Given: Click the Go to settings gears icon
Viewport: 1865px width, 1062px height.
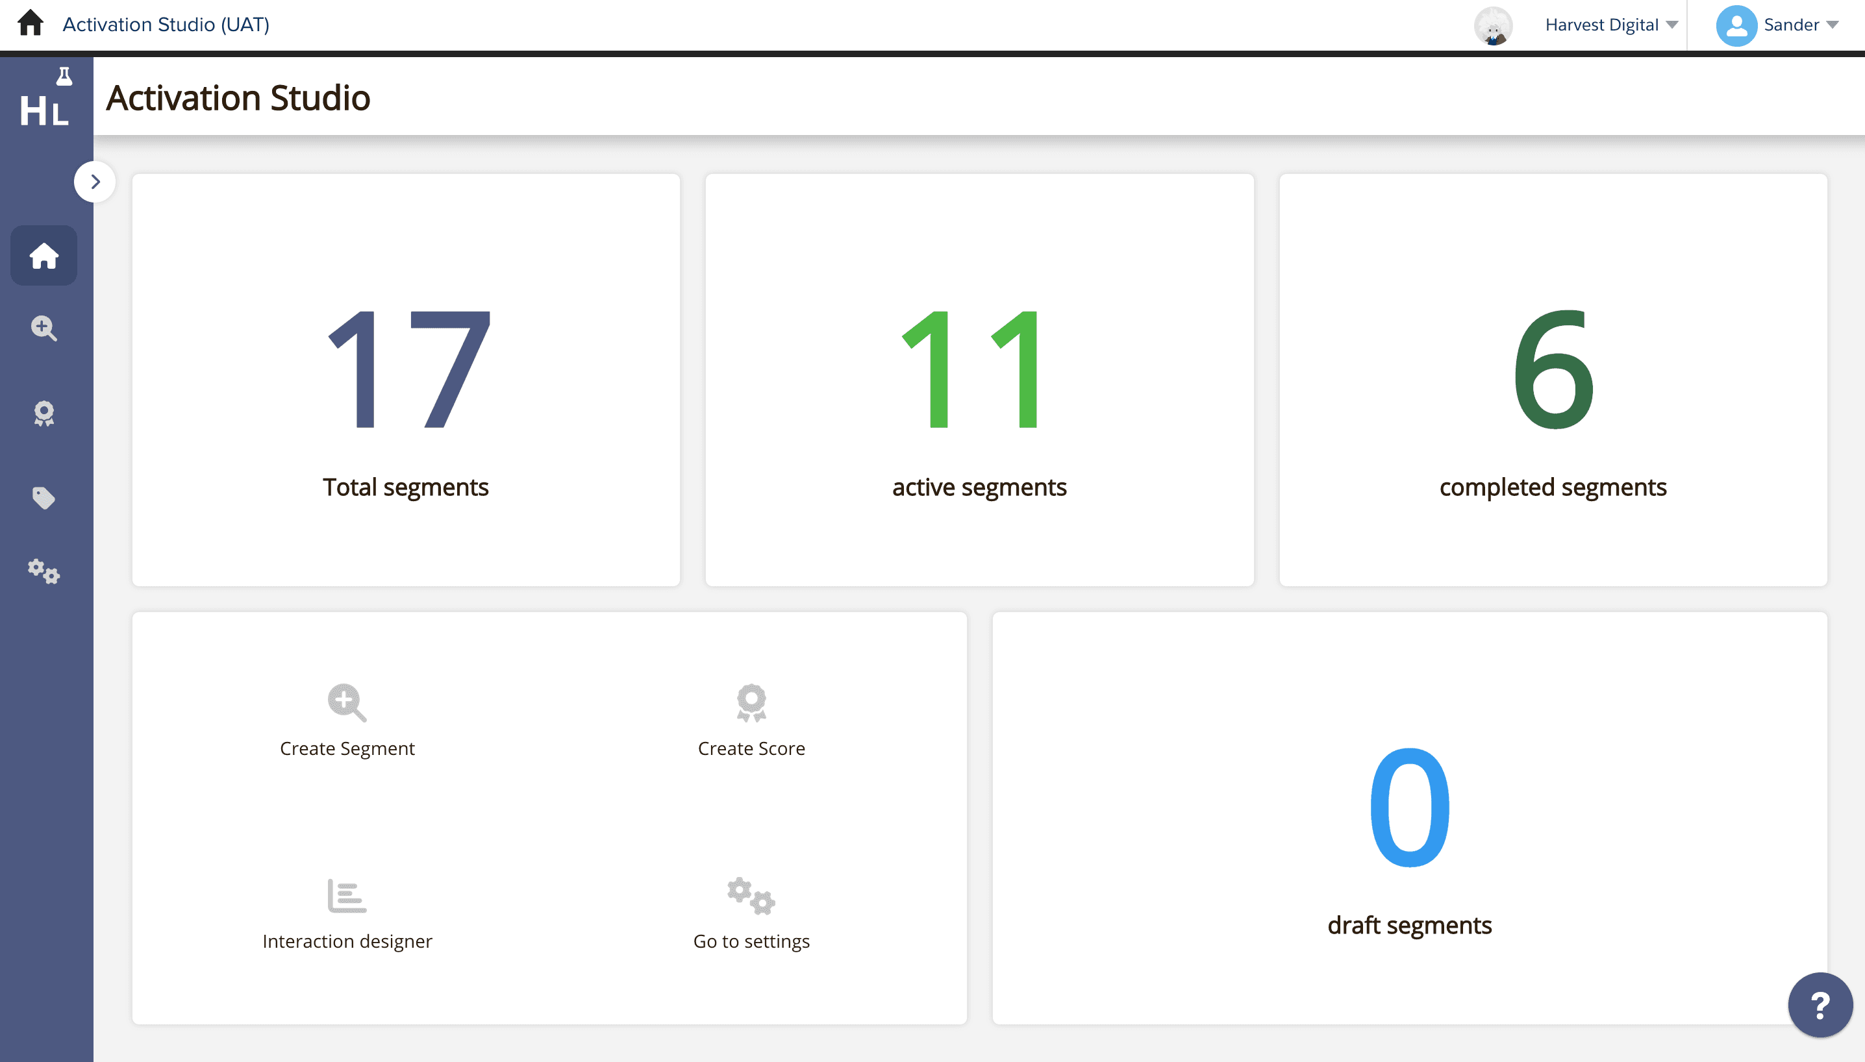Looking at the screenshot, I should [751, 896].
